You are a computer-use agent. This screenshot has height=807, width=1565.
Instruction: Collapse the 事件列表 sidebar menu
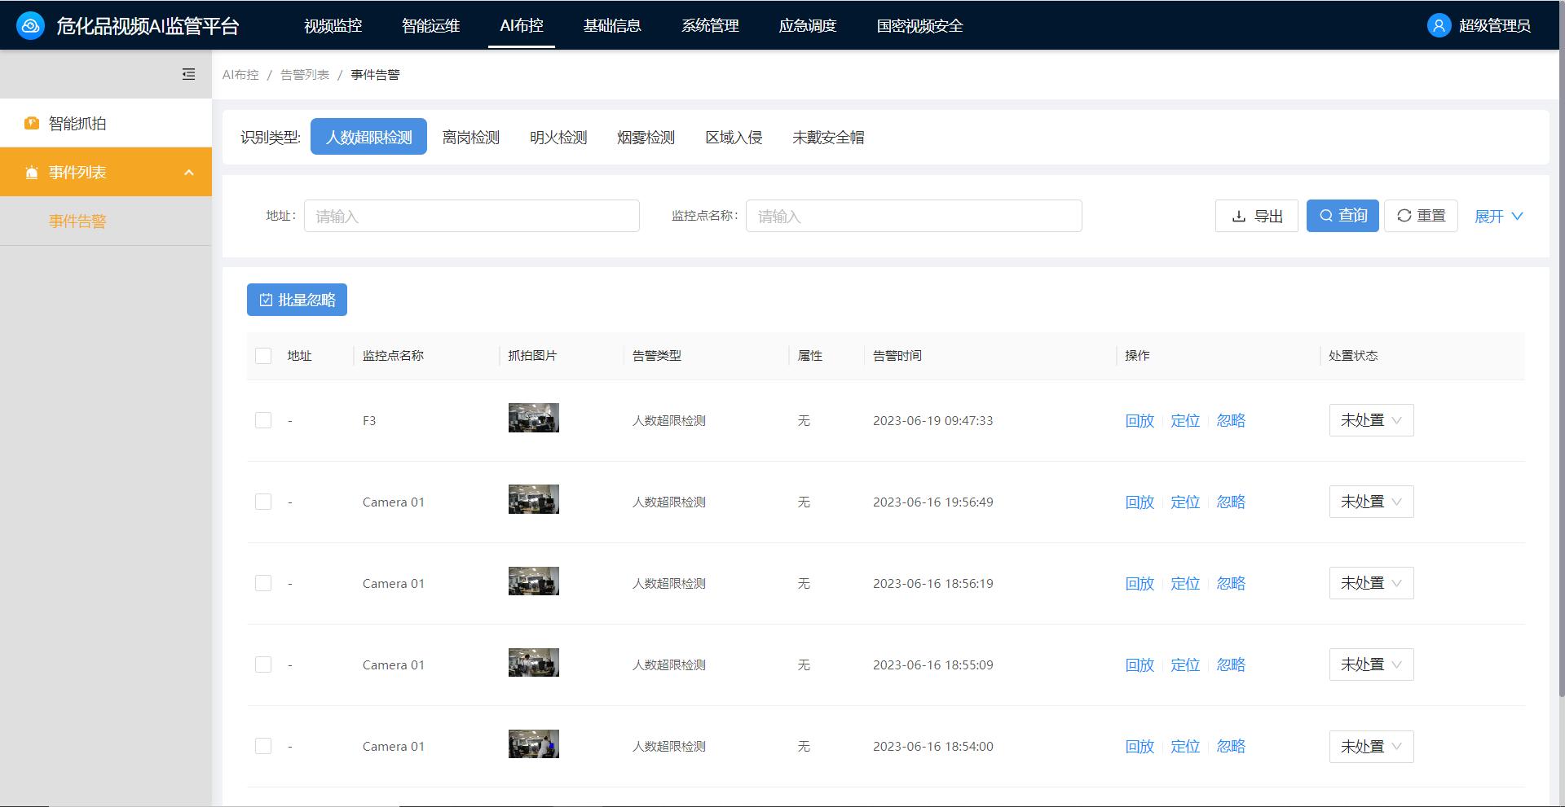coord(189,172)
